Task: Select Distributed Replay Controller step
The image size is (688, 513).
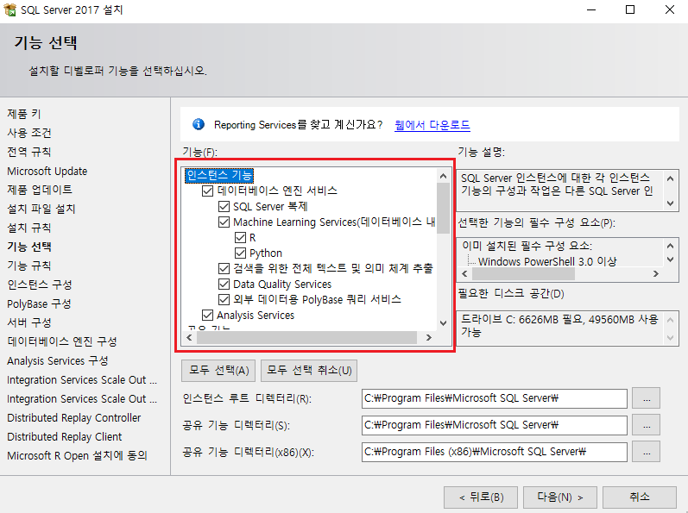Action: pyautogui.click(x=73, y=418)
